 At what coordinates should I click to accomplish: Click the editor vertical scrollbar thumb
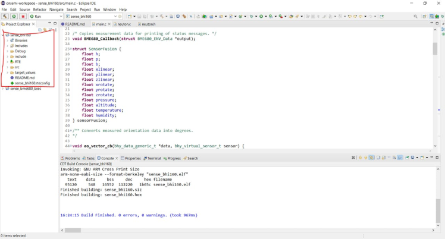[x=435, y=49]
